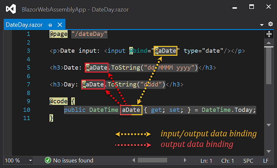Click the window title BlazorWebAssemblyApp - DateDay.razor
277x168 pixels.
click(x=75, y=10)
